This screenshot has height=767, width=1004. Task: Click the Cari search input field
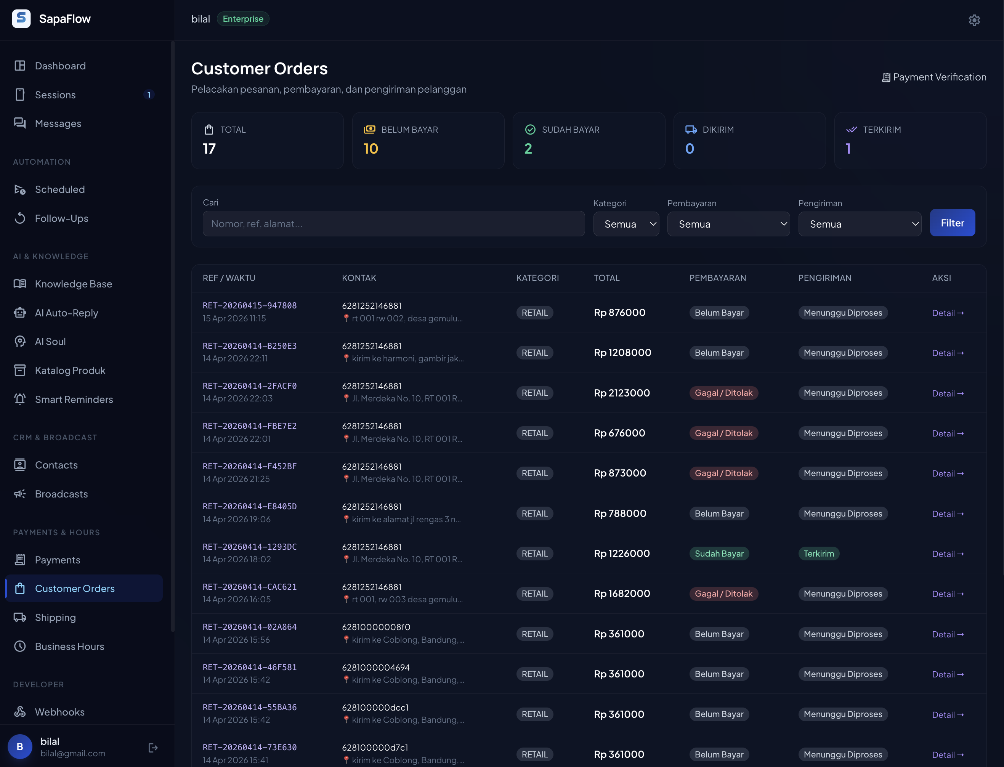[x=393, y=224]
